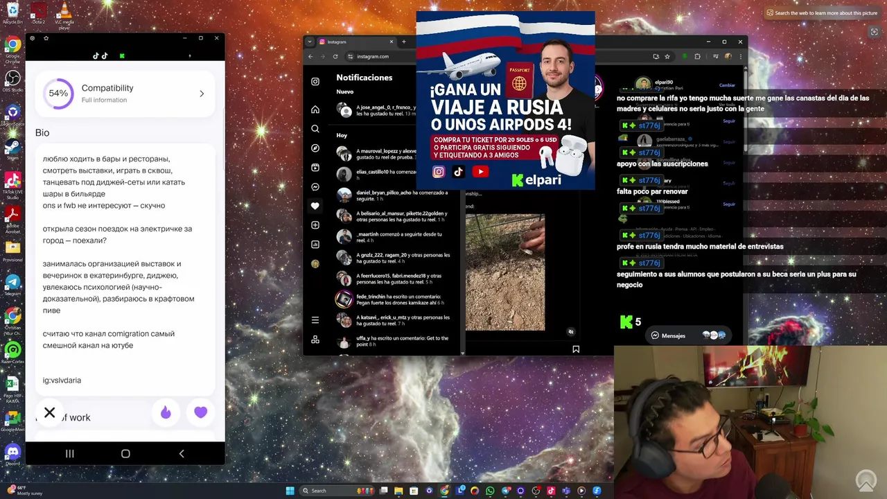Click the 54% compatibility progress ring

(x=58, y=94)
